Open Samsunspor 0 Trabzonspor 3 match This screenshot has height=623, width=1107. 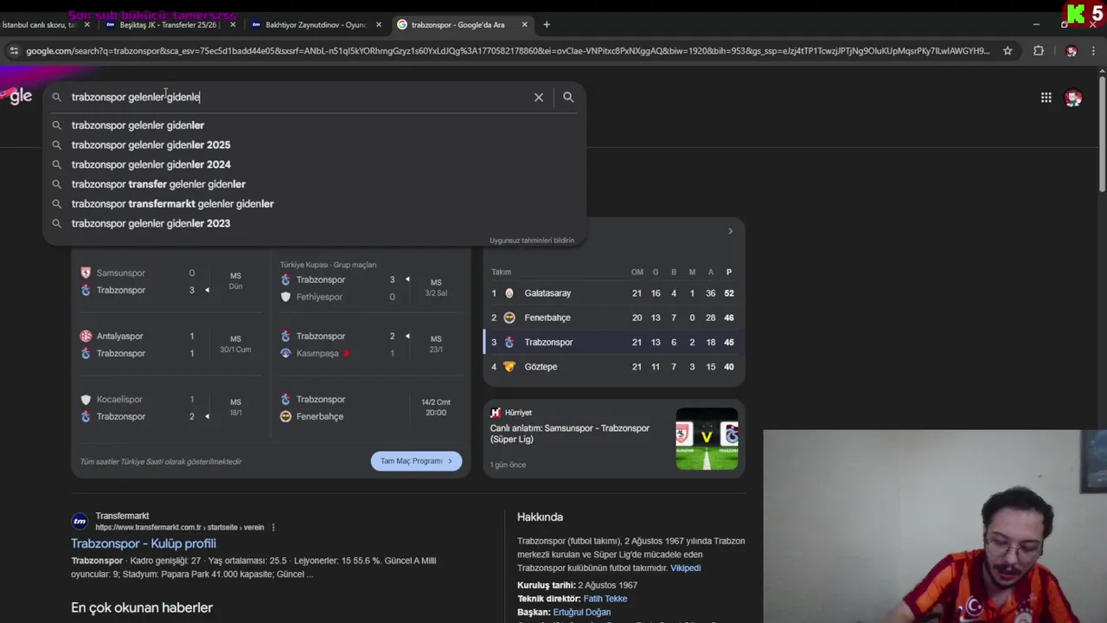tap(170, 281)
